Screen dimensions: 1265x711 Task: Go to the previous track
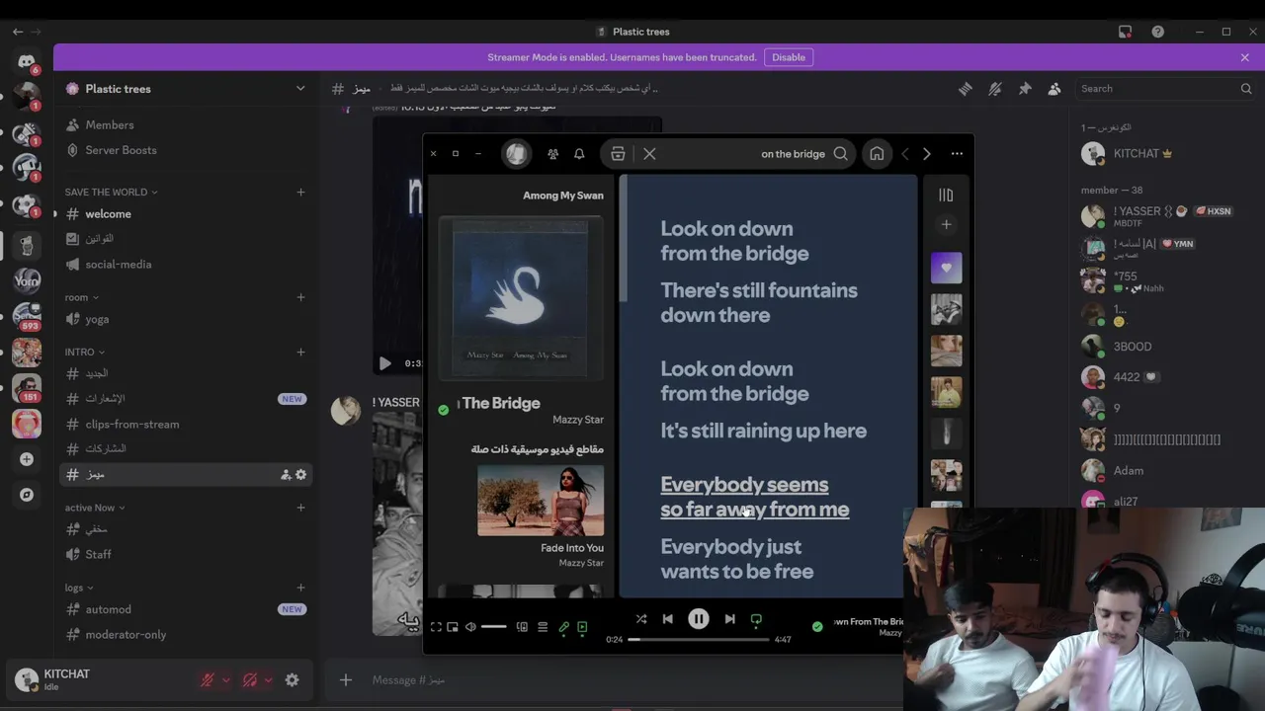click(x=667, y=619)
